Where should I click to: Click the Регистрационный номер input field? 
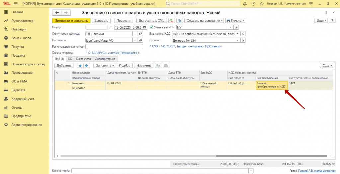tap(114, 47)
